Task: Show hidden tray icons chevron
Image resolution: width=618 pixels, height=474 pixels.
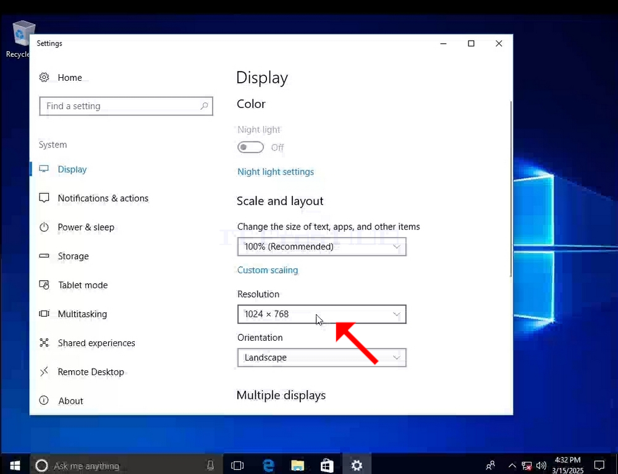Action: (x=512, y=466)
